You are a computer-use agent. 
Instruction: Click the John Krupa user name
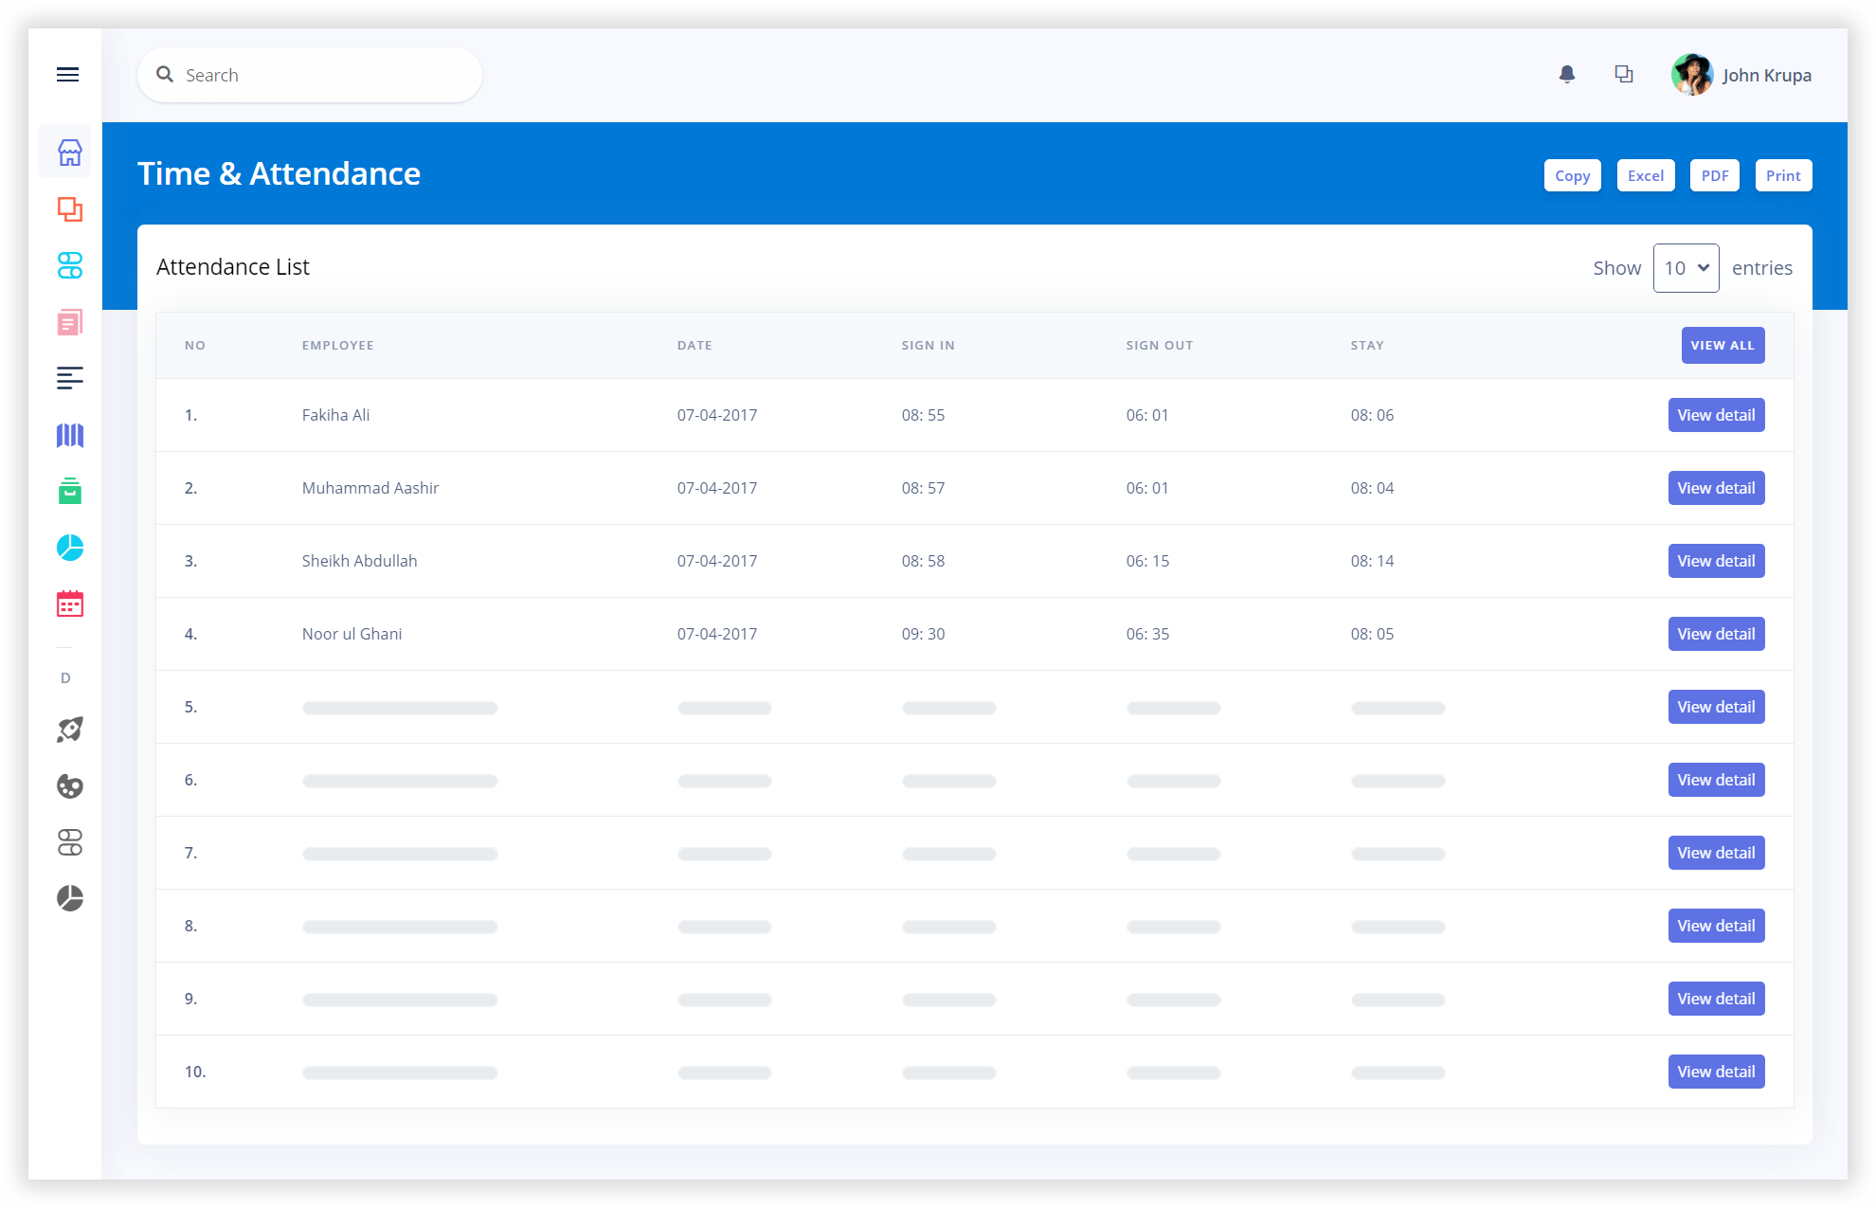1766,75
